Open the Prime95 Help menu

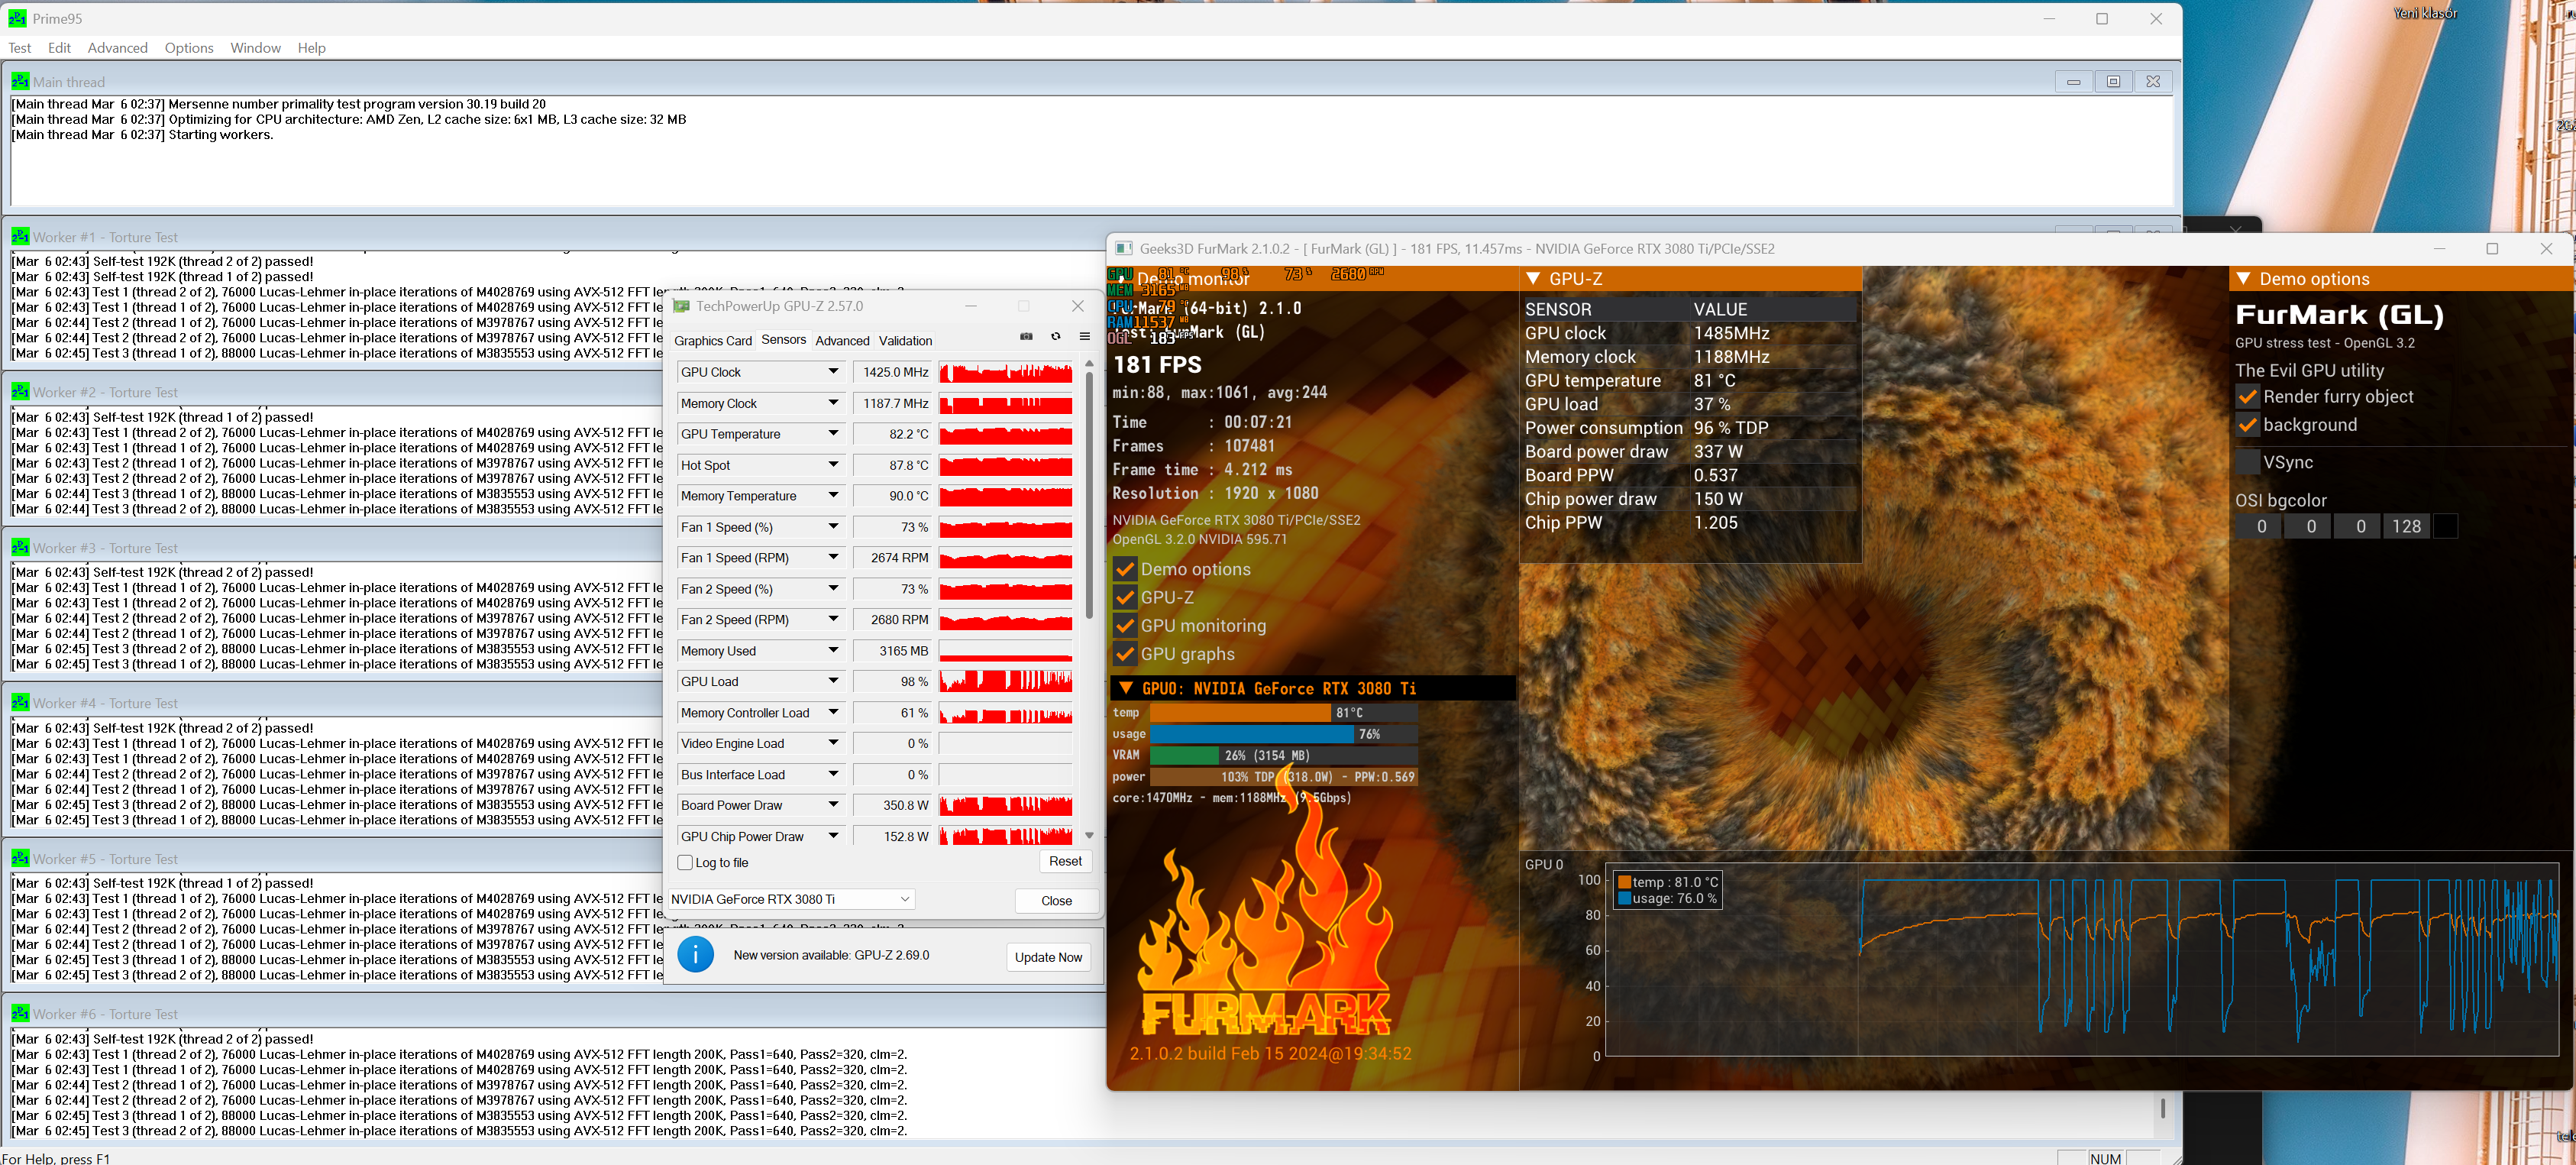[x=311, y=48]
